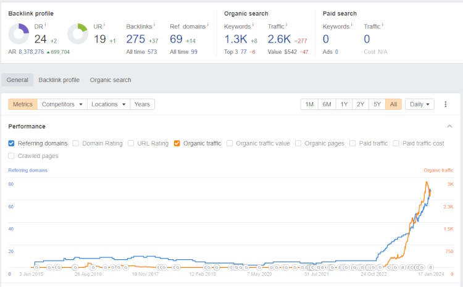Click the Organic search Traffic info icon
The image size is (463, 287).
tap(286, 25)
